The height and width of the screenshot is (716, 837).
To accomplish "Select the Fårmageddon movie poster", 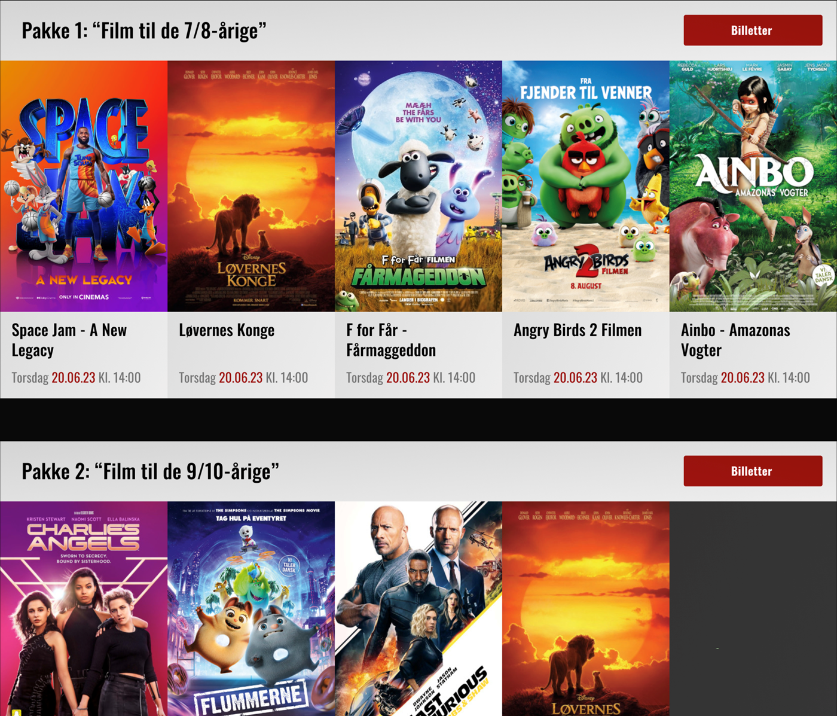I will [x=418, y=186].
